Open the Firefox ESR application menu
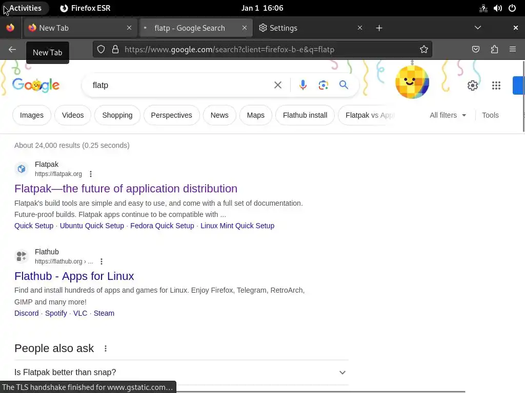The height and width of the screenshot is (393, 525). click(x=85, y=8)
